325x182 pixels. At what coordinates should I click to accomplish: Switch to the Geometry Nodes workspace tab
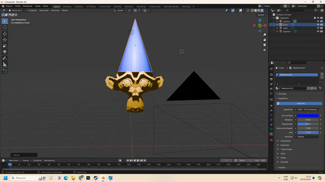[171, 6]
